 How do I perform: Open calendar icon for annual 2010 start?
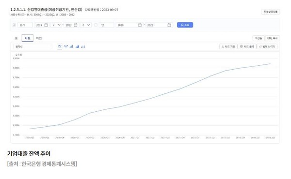tap(140, 25)
